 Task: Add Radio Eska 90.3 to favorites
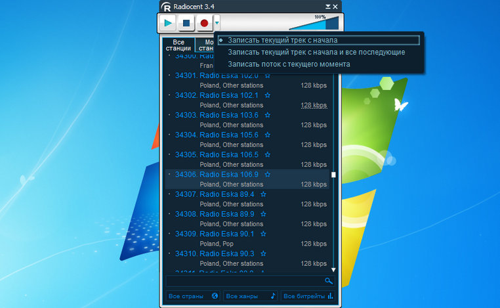tap(263, 253)
